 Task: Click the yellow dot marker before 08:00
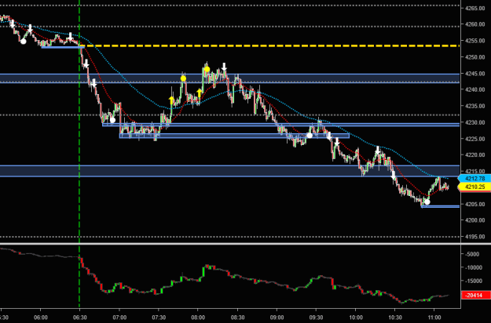tap(184, 78)
